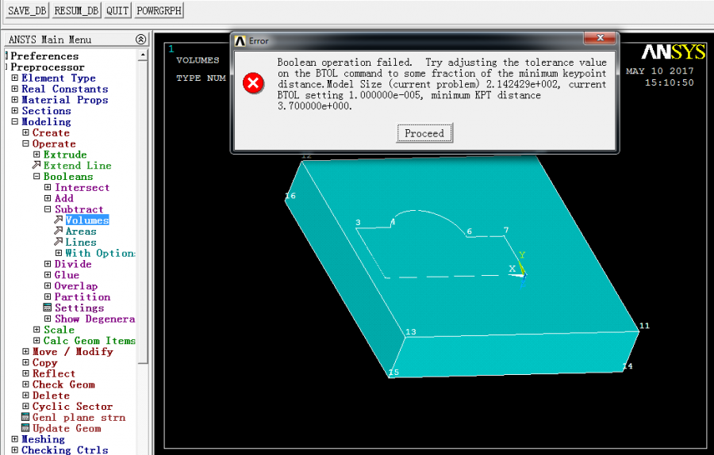This screenshot has width=714, height=455.
Task: Expand the Add booleans node
Action: click(x=48, y=198)
